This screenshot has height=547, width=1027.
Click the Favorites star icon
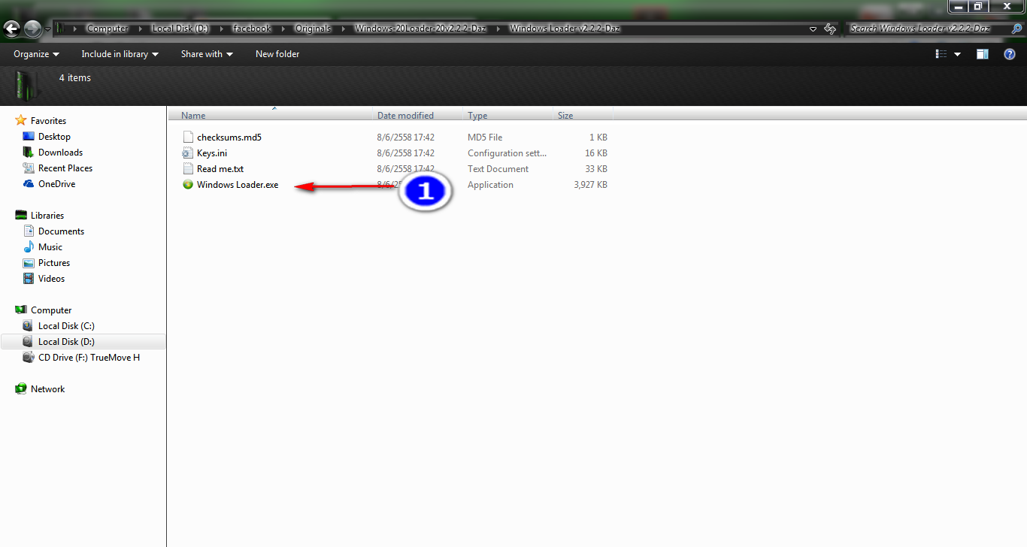(x=20, y=120)
